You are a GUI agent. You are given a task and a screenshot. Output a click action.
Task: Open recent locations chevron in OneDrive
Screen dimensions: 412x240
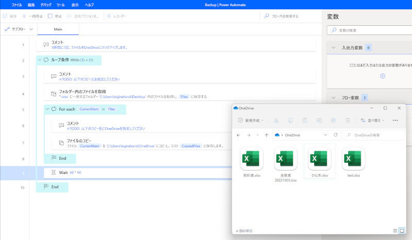257,135
